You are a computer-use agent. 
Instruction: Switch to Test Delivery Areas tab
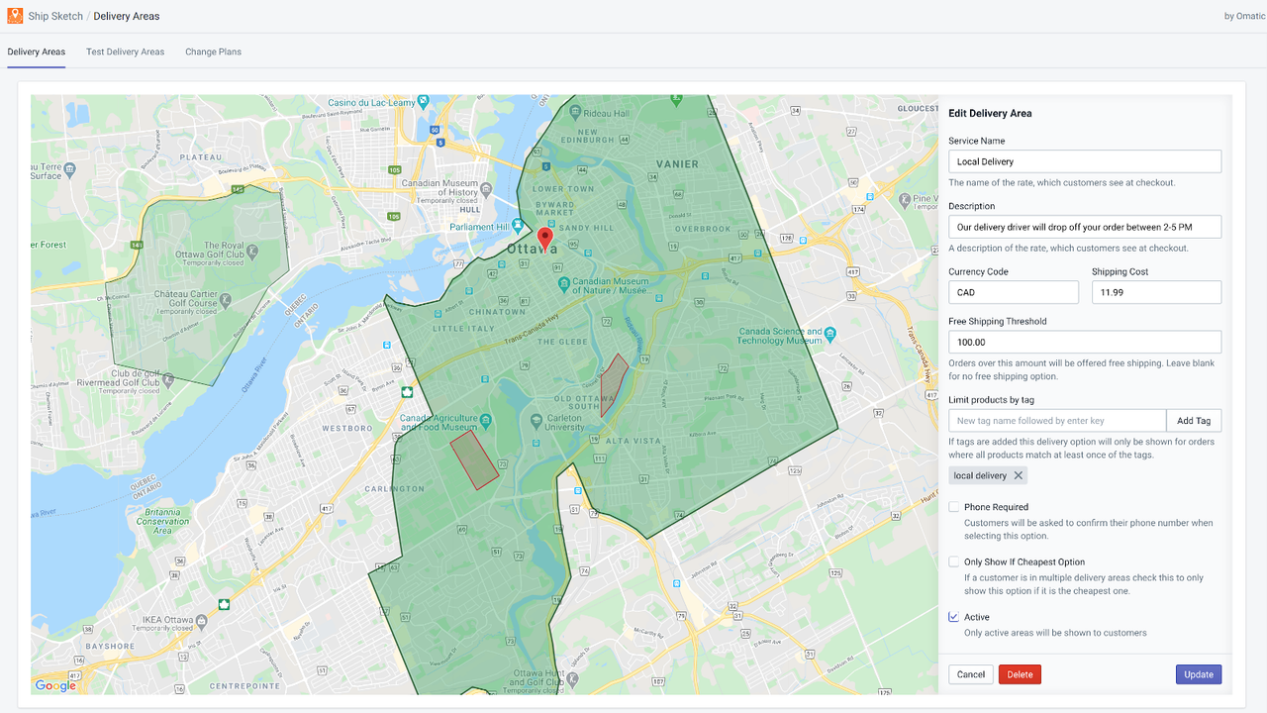point(125,51)
